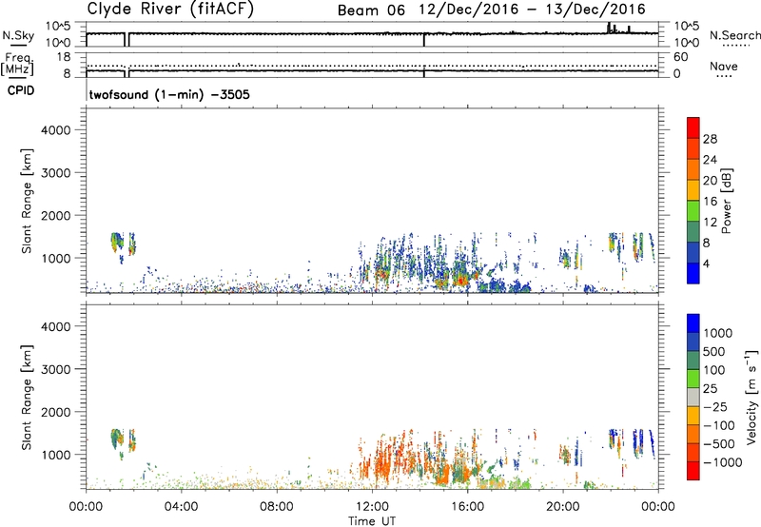Click the "18" tick on frequency axis

click(x=64, y=57)
